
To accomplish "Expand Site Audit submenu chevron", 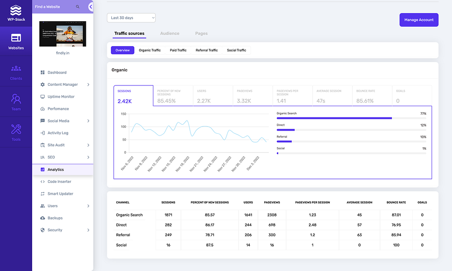I will 88,145.
